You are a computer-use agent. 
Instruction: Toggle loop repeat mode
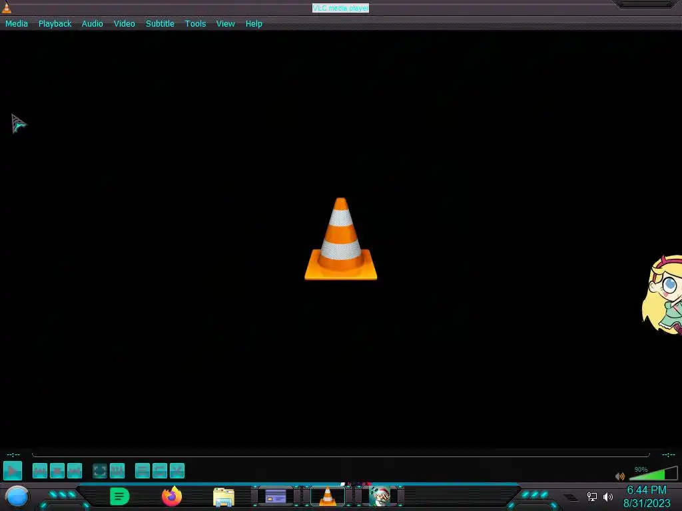(x=160, y=471)
